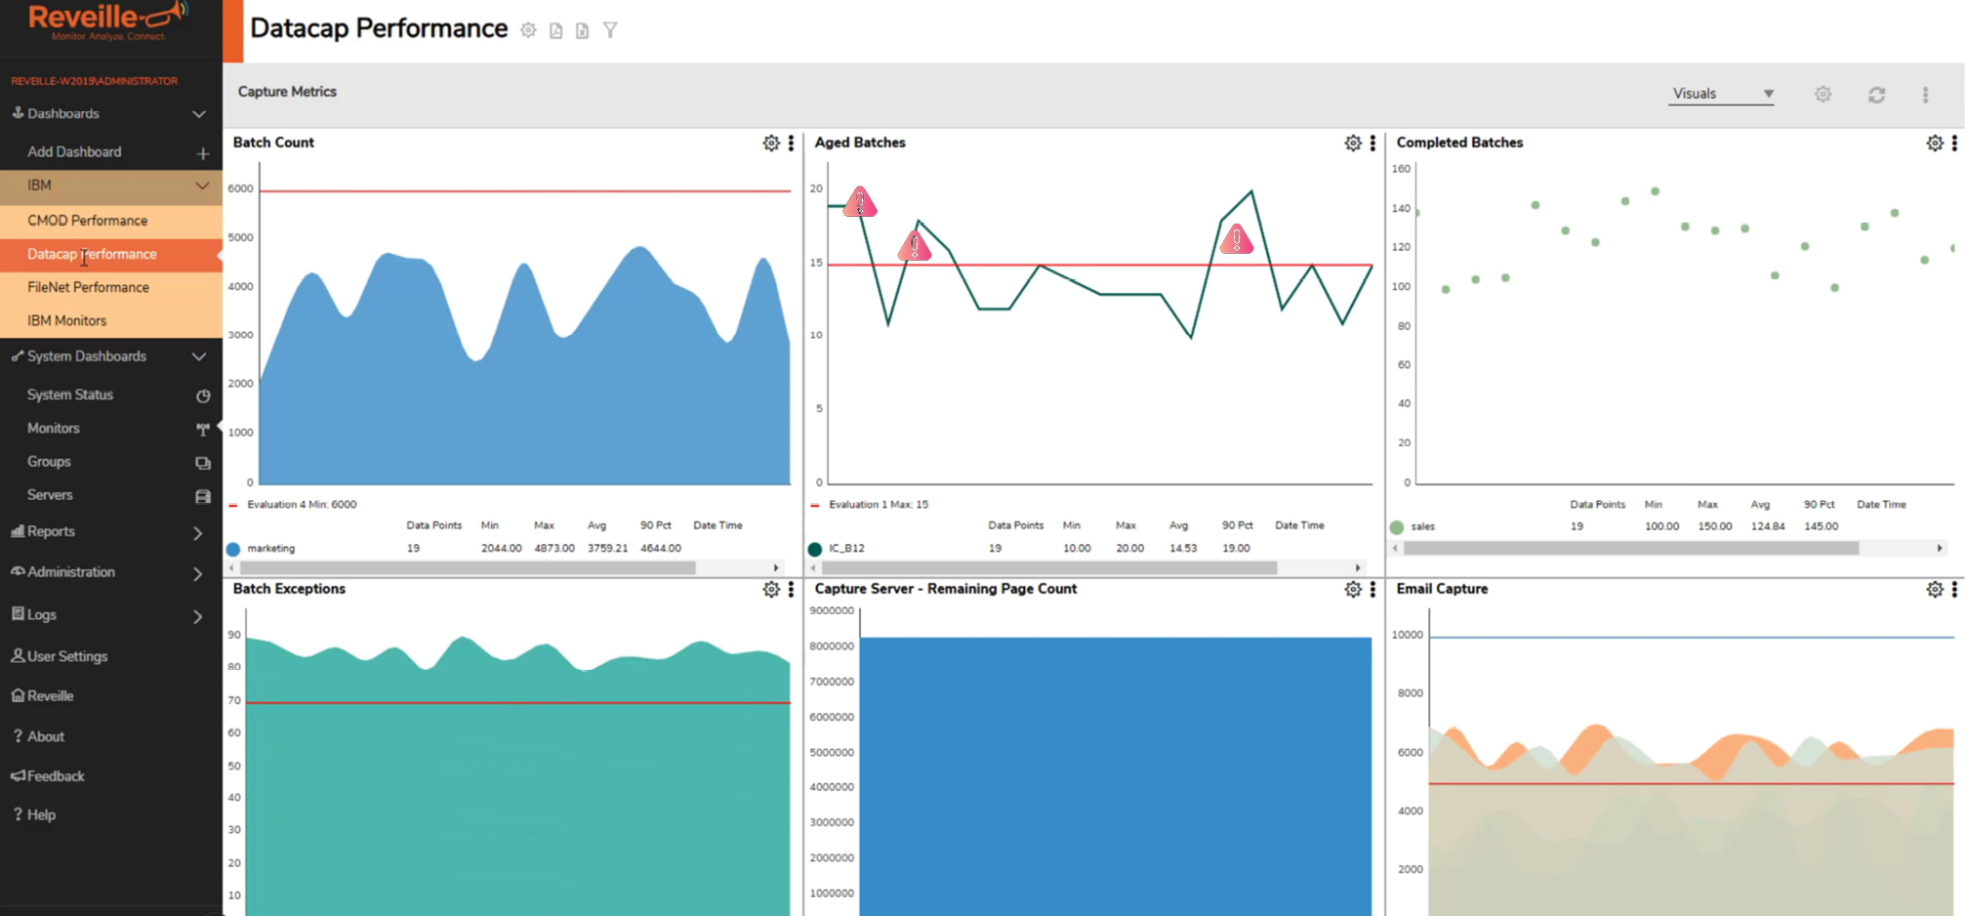Open Capture Server Remaining Page Count kebab menu
This screenshot has height=916, width=1965.
click(x=1372, y=590)
